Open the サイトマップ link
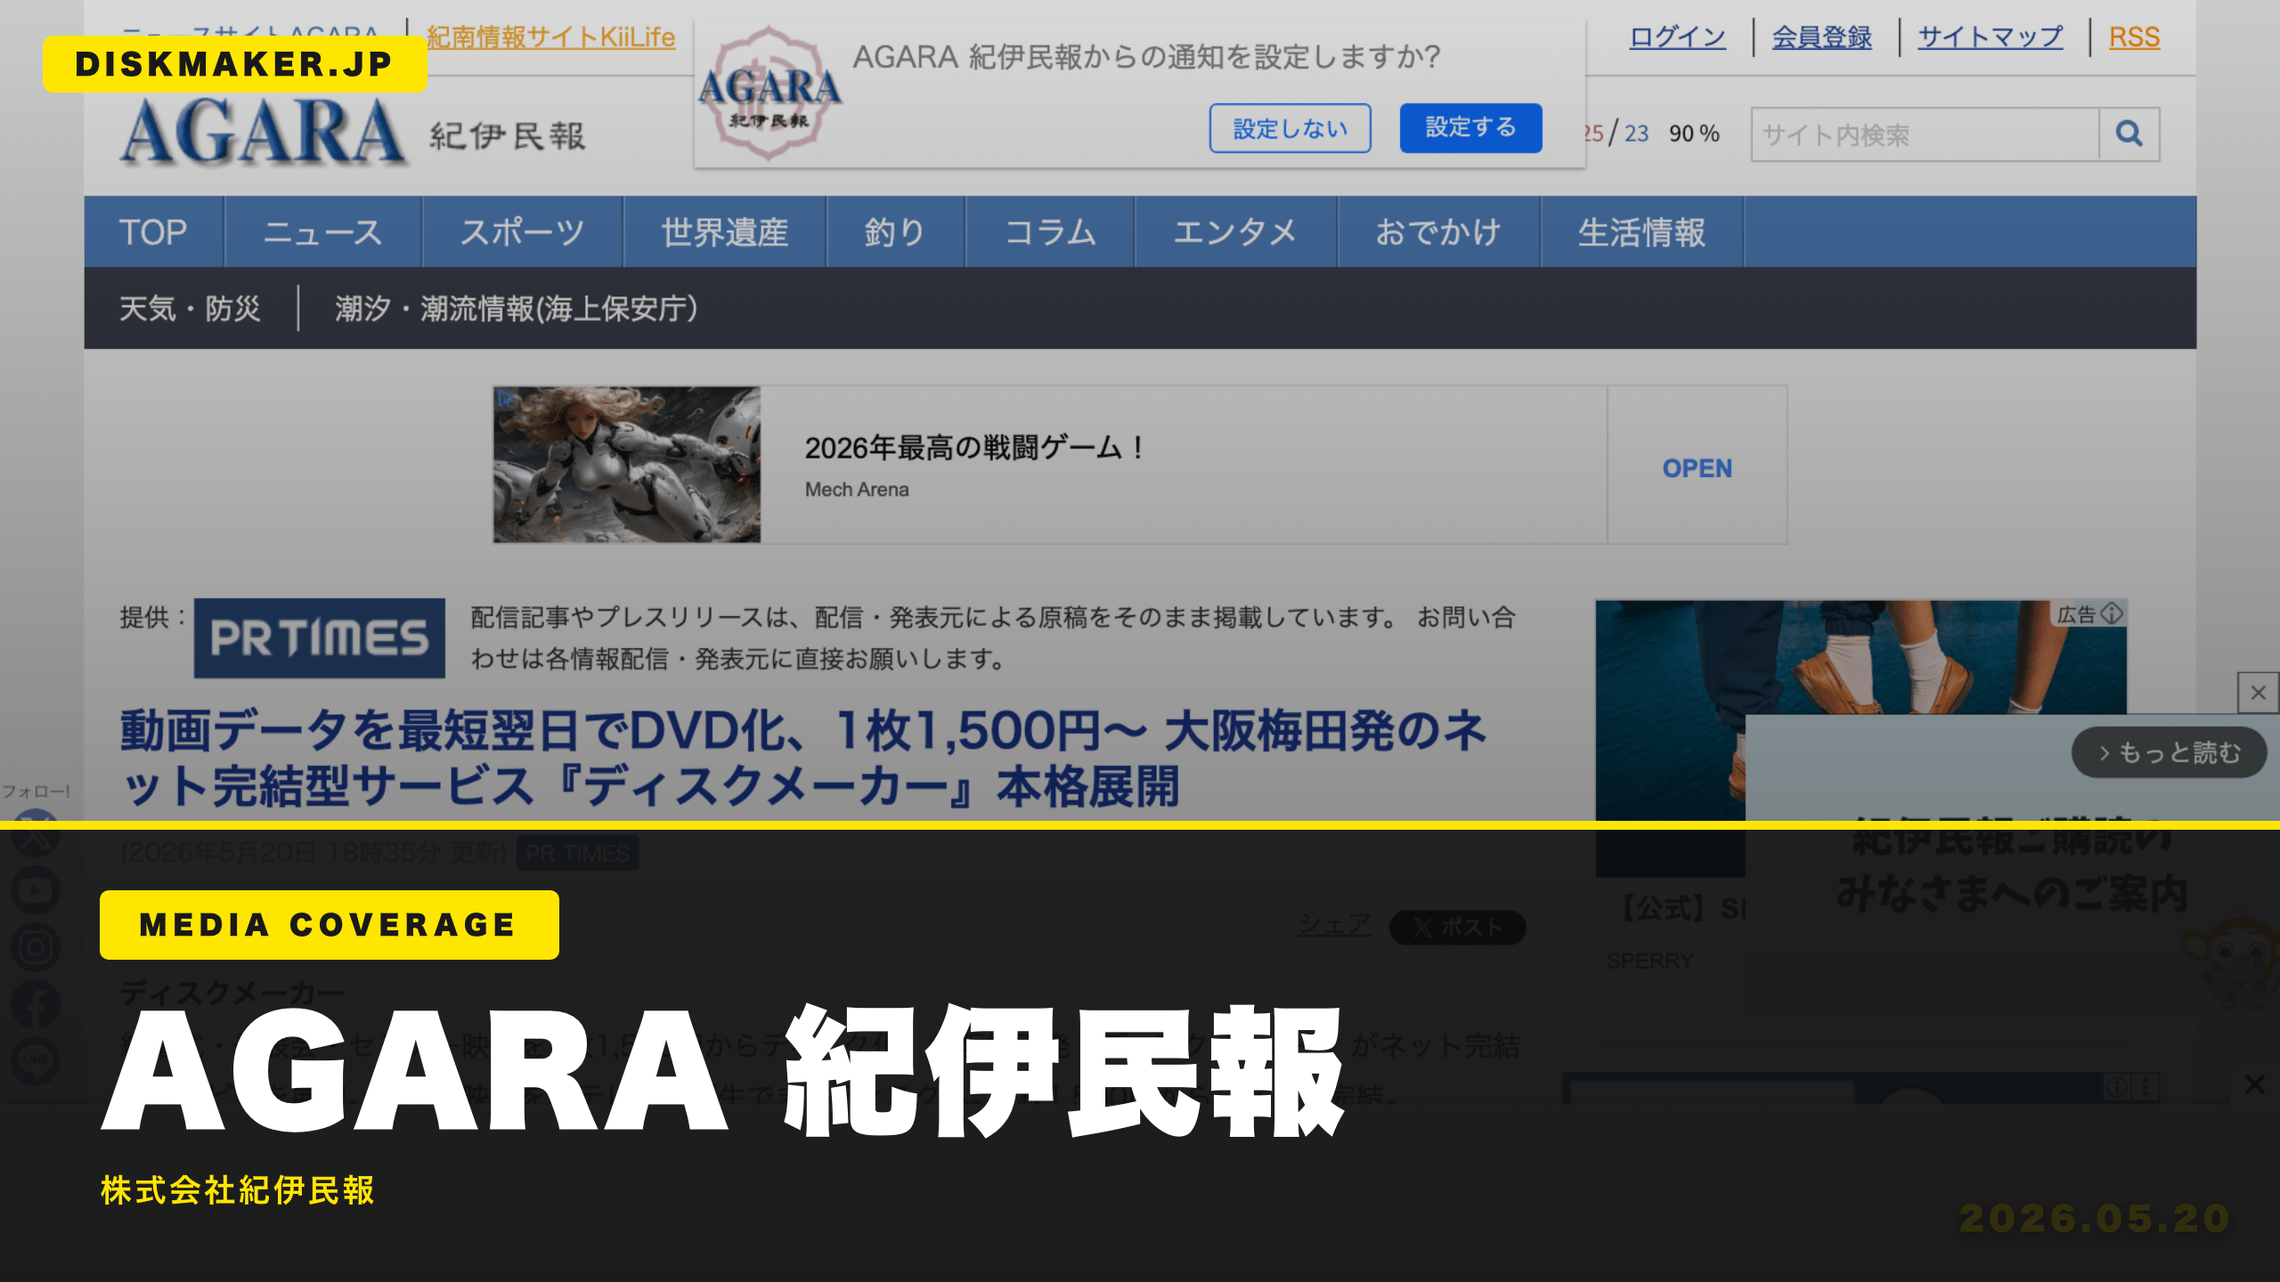 [1991, 37]
